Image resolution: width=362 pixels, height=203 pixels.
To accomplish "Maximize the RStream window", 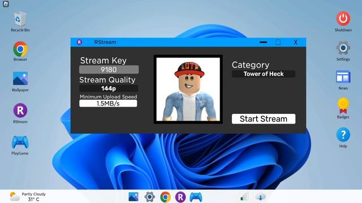I will (x=278, y=42).
